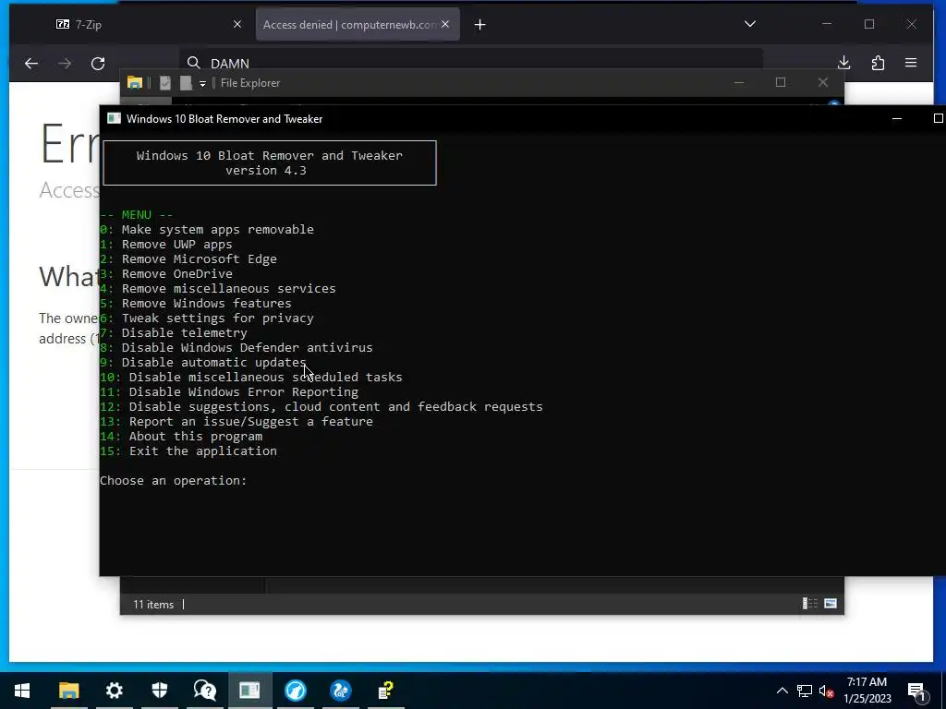This screenshot has width=946, height=709.
Task: Maximize the File Explorer window
Action: click(781, 82)
